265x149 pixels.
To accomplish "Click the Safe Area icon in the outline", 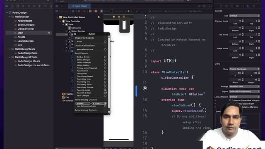I will coord(70,28).
